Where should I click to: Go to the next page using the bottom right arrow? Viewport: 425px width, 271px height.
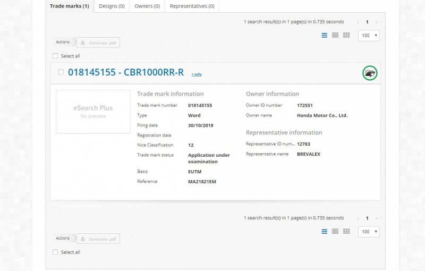pyautogui.click(x=377, y=218)
